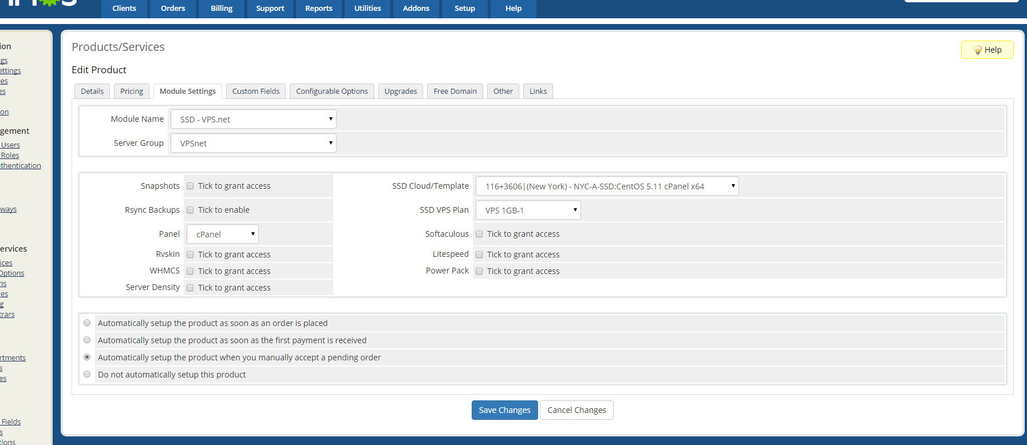The width and height of the screenshot is (1027, 445).
Task: Switch to the Pricing tab
Action: (x=132, y=91)
